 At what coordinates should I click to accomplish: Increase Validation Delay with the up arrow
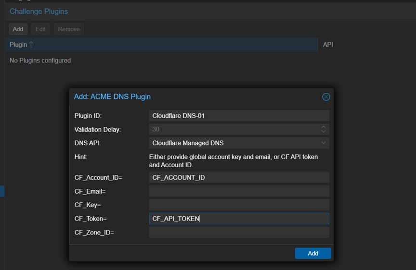coord(324,127)
